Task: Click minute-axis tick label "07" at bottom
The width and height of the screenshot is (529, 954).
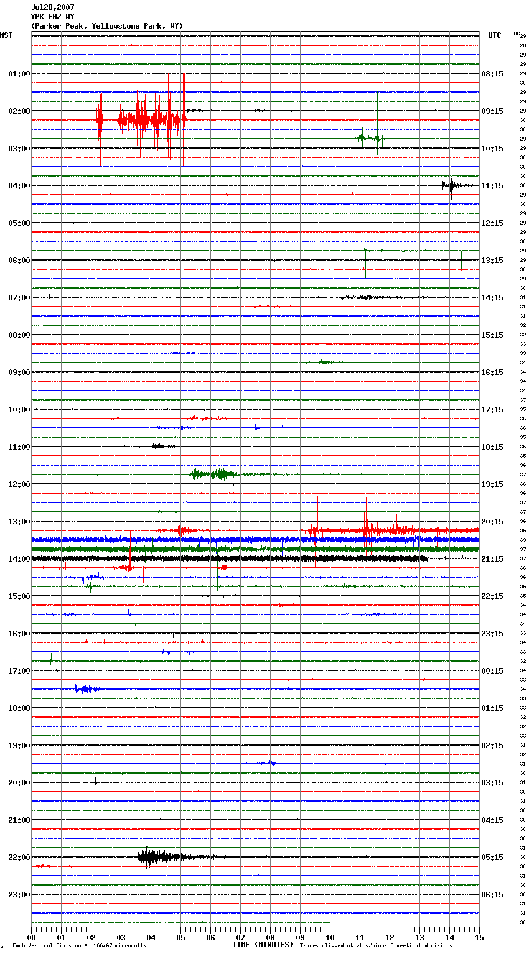Action: [240, 937]
